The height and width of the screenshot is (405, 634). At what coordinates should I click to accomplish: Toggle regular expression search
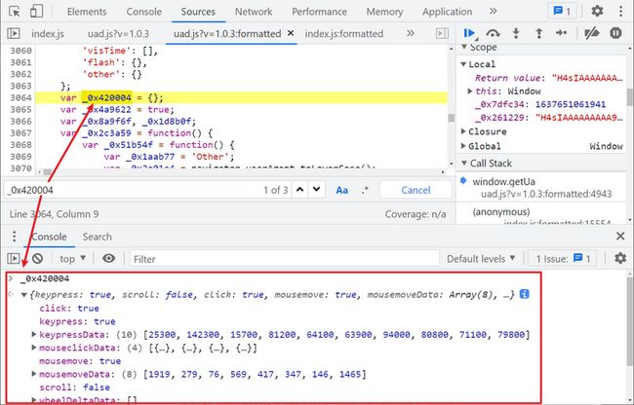(x=365, y=190)
